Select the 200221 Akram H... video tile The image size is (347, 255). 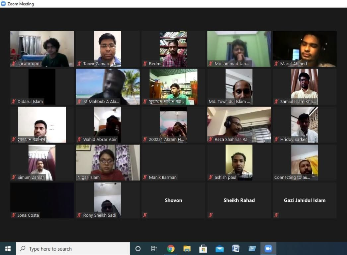tap(173, 125)
